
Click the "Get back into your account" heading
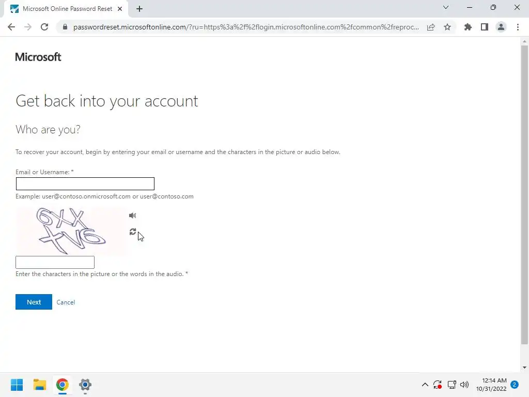point(106,101)
